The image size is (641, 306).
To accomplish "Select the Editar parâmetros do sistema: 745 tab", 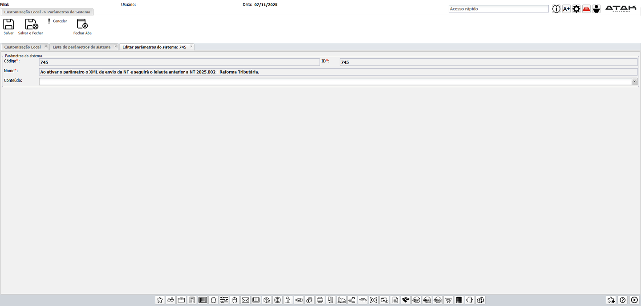I will click(x=154, y=47).
